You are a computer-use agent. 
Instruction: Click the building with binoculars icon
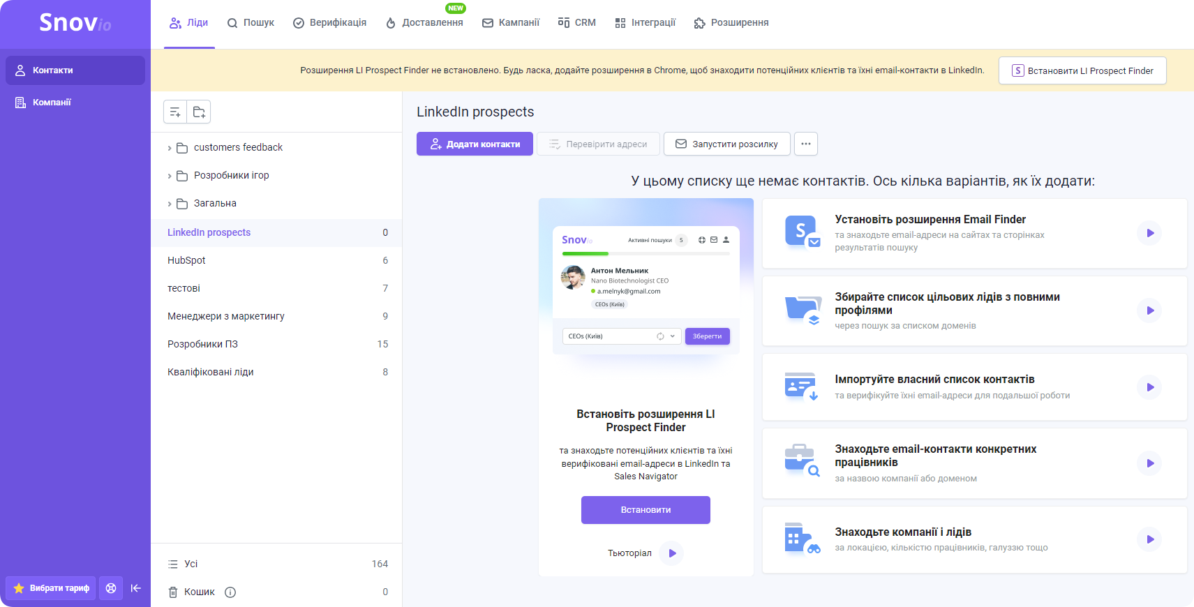(x=803, y=539)
